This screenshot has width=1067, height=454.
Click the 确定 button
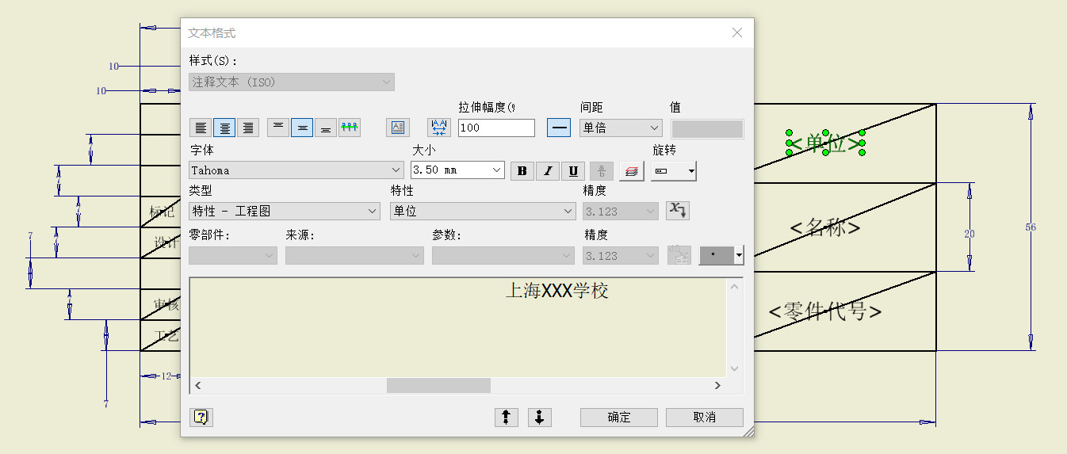click(x=619, y=417)
